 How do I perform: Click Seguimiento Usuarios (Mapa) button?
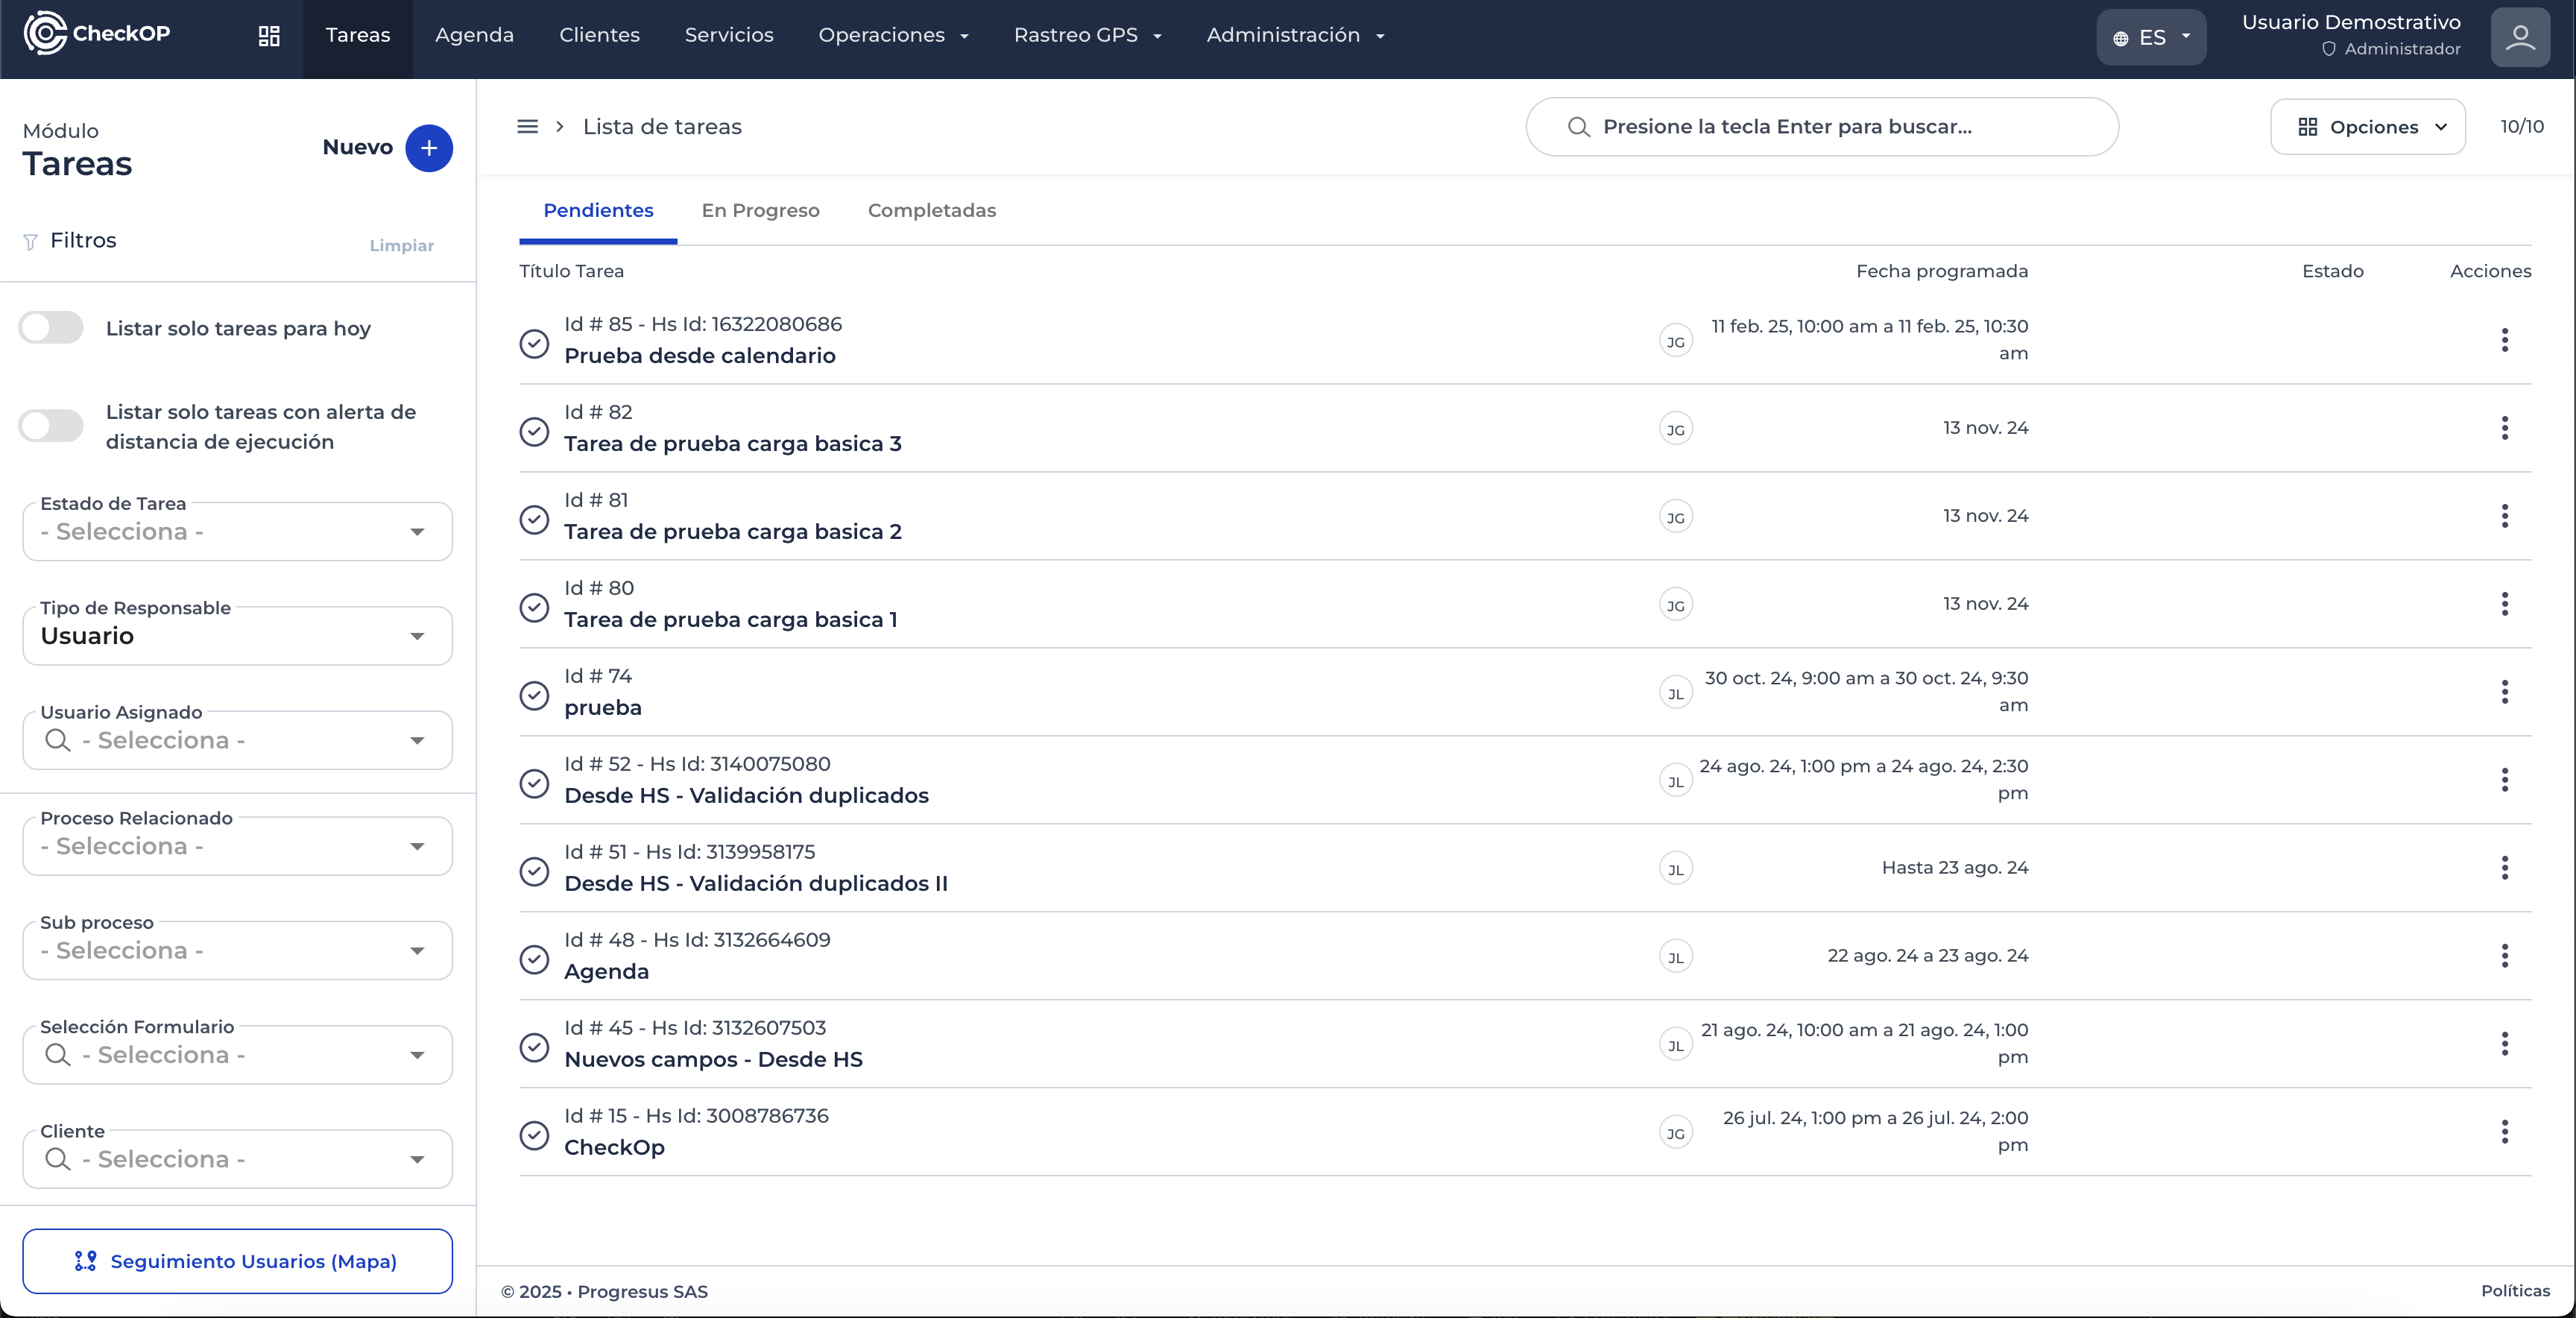[237, 1261]
